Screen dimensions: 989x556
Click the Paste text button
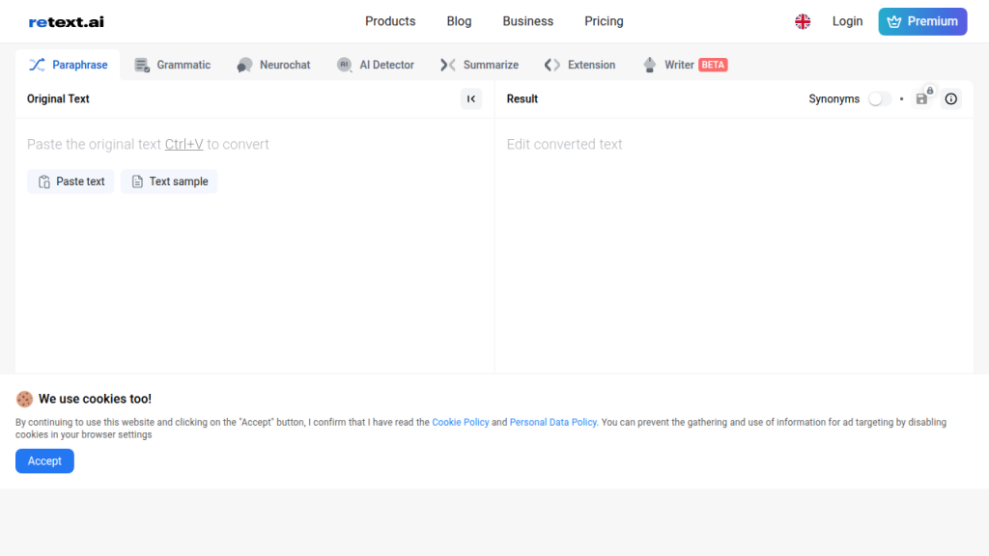[71, 181]
